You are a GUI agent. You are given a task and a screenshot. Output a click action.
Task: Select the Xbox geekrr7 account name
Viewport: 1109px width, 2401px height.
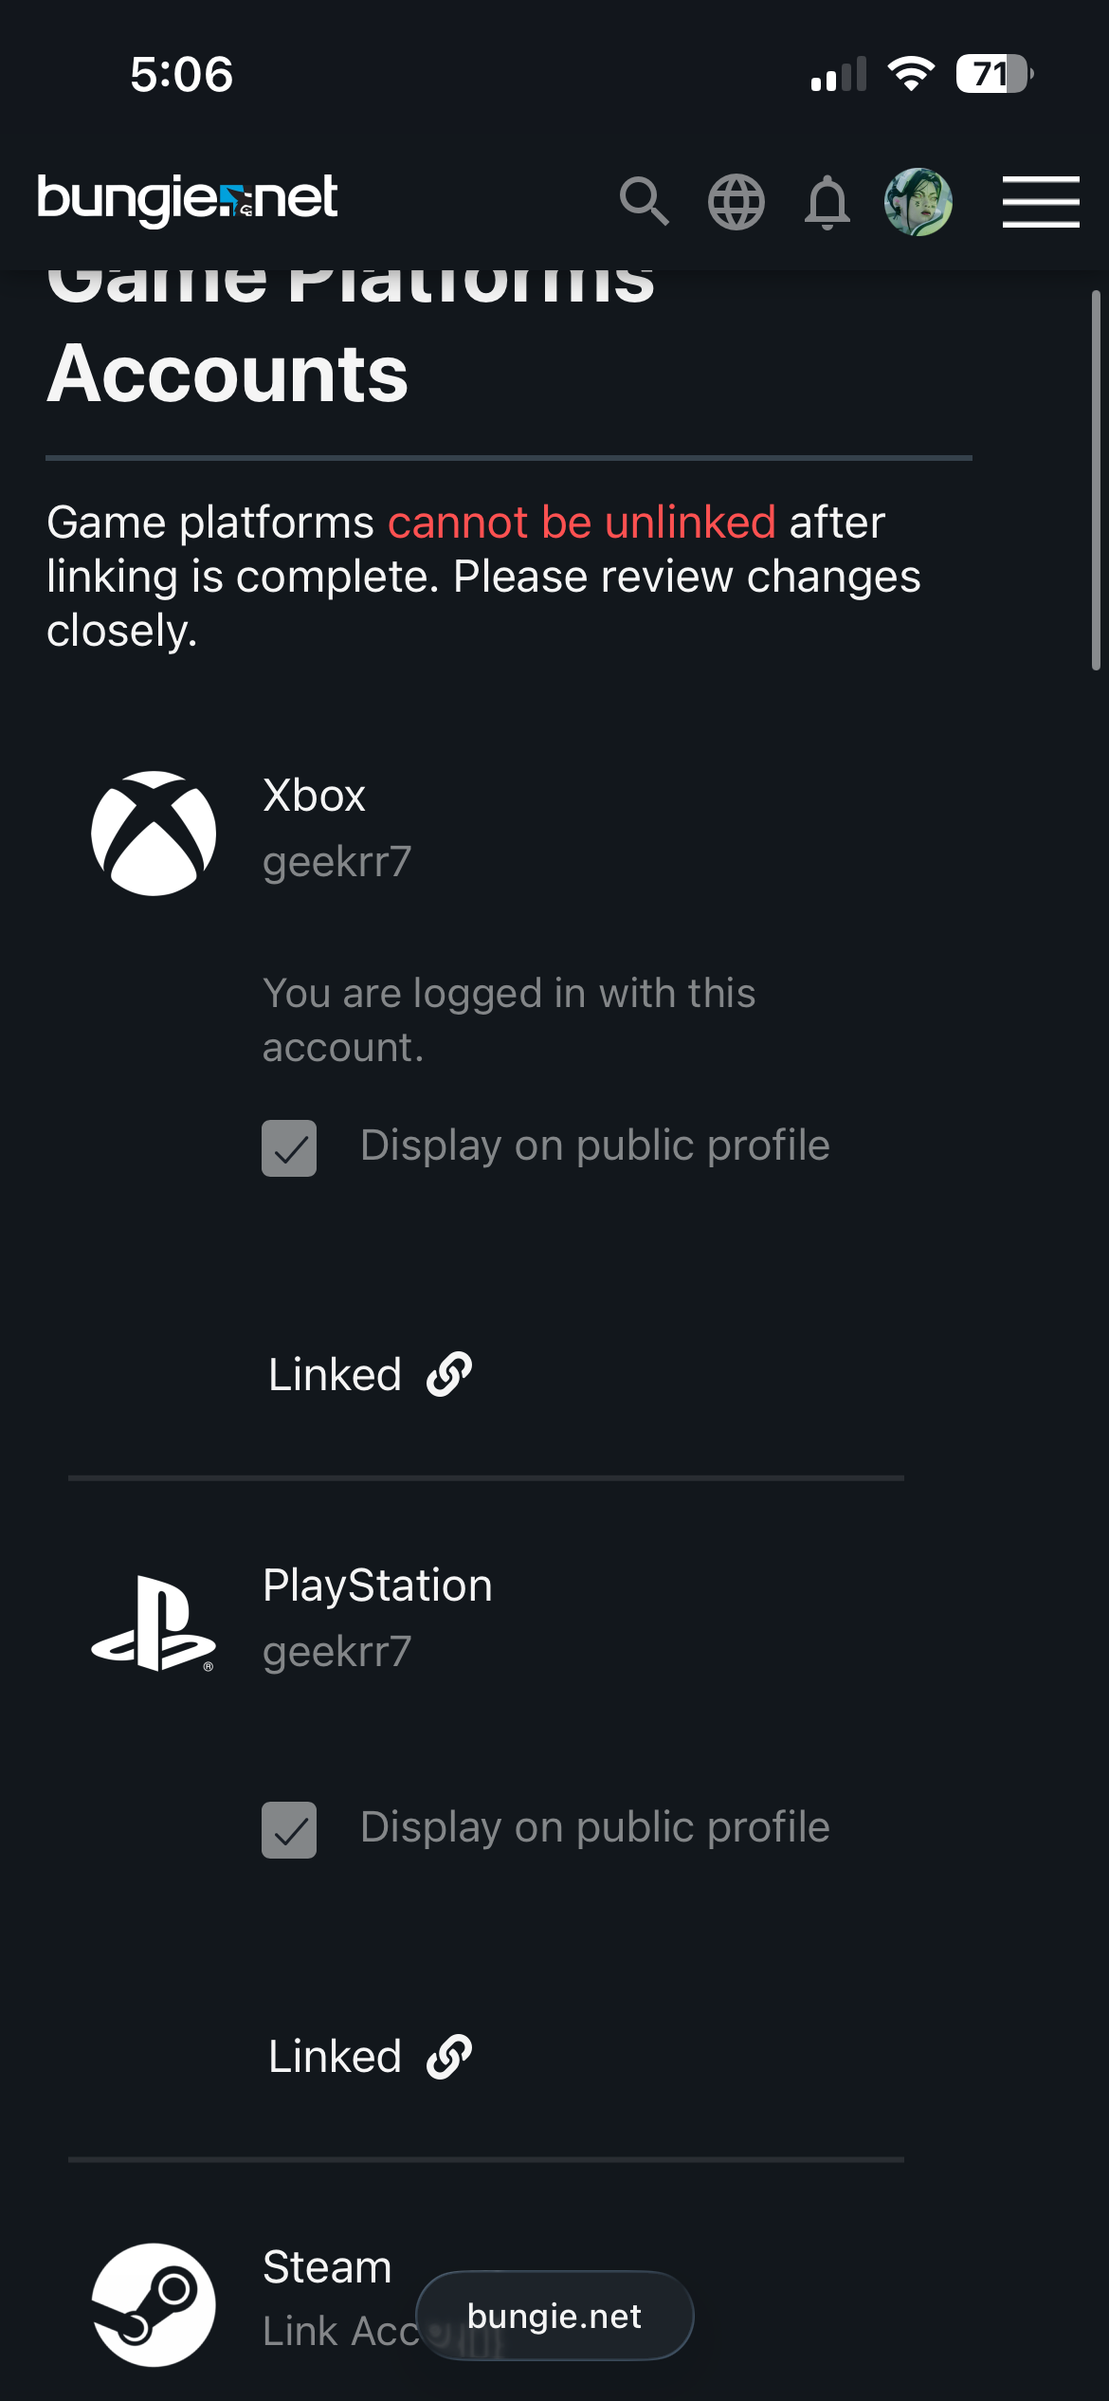click(x=337, y=862)
